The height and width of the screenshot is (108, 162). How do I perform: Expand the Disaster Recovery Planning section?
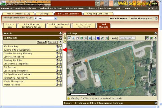(x=61, y=53)
